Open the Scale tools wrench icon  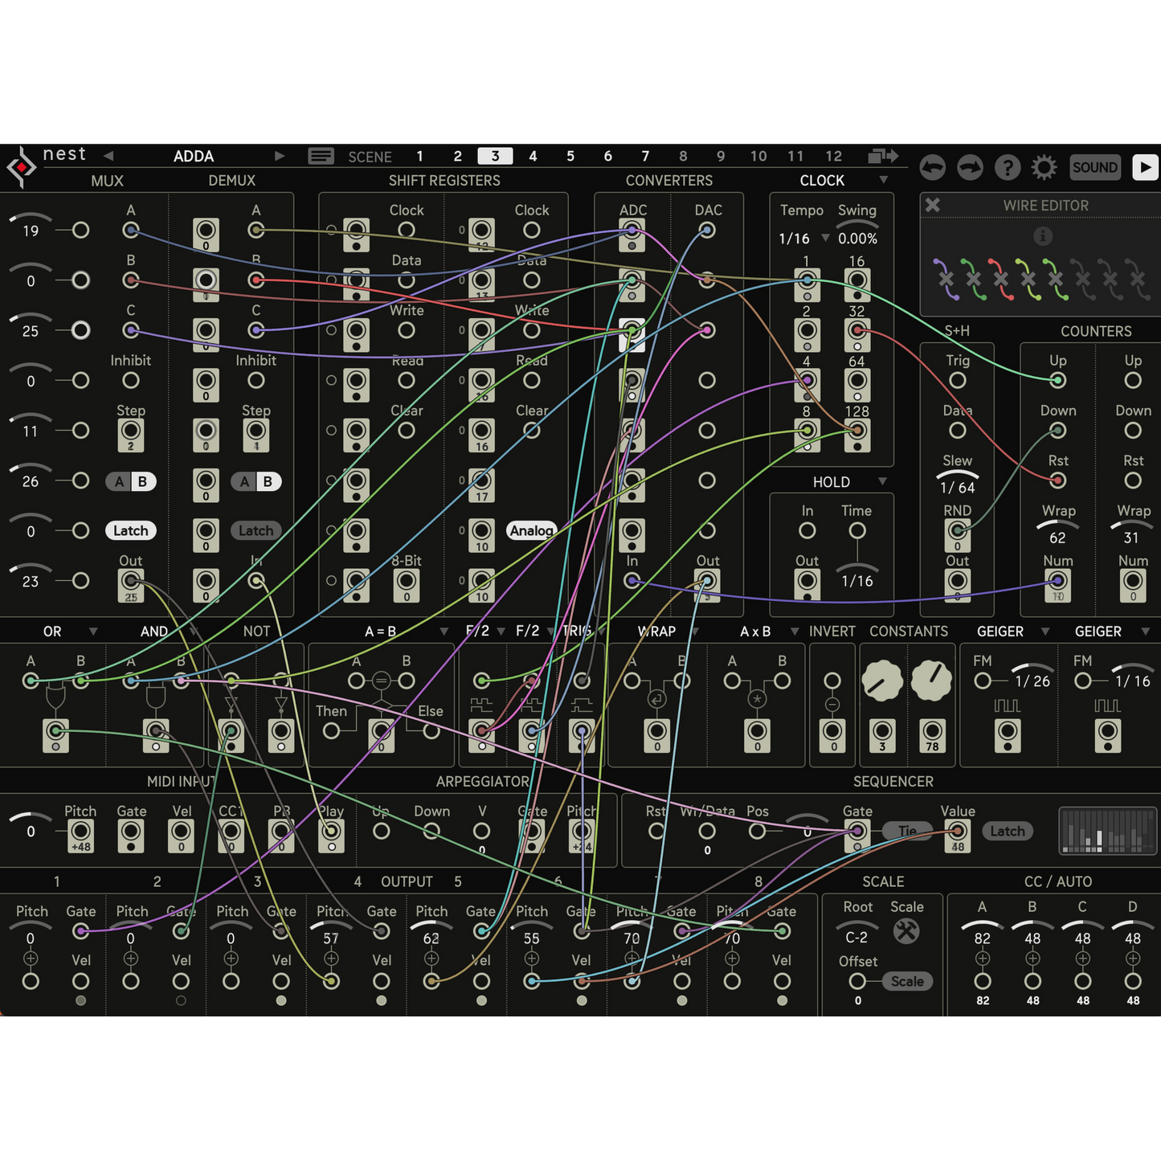pyautogui.click(x=906, y=931)
